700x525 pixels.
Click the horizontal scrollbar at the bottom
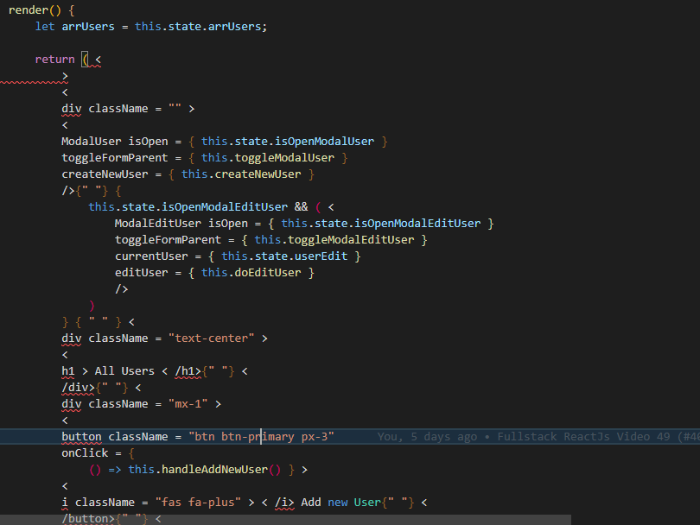(286, 520)
